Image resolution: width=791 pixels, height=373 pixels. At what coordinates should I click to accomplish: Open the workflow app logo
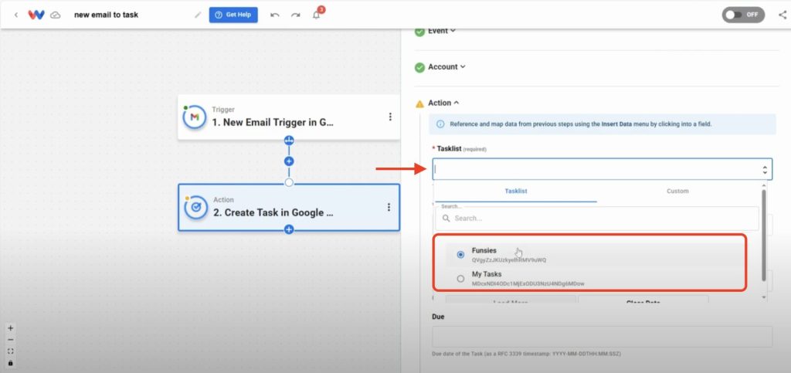pyautogui.click(x=36, y=15)
